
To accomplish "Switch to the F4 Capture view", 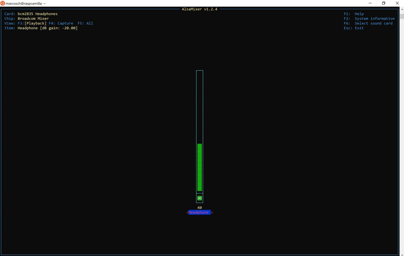I will pyautogui.click(x=61, y=23).
